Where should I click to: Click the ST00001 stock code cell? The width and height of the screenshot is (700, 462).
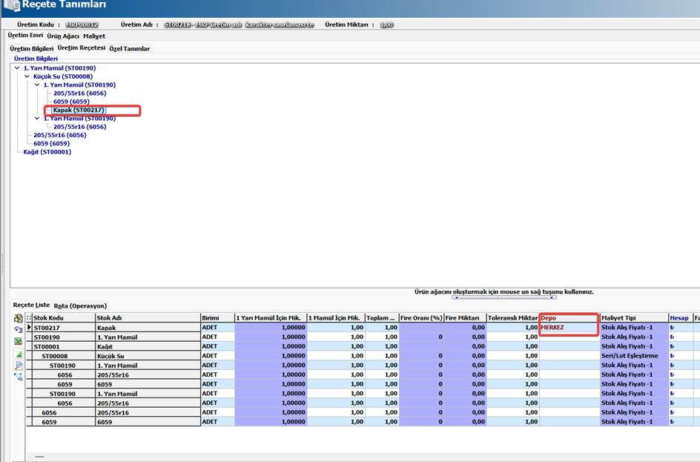pyautogui.click(x=64, y=346)
